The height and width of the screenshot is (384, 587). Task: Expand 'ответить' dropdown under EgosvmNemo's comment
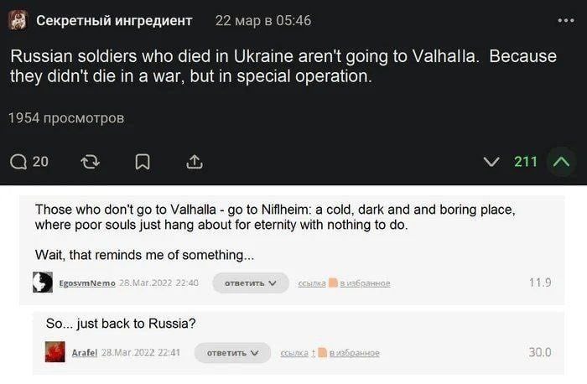point(250,283)
